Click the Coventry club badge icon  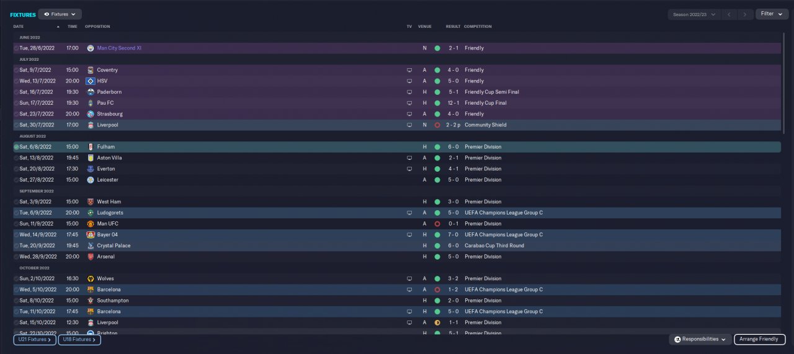click(91, 70)
